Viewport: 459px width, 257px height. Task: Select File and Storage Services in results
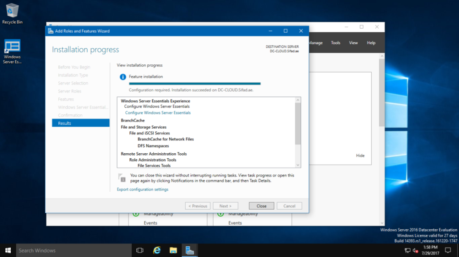click(143, 127)
